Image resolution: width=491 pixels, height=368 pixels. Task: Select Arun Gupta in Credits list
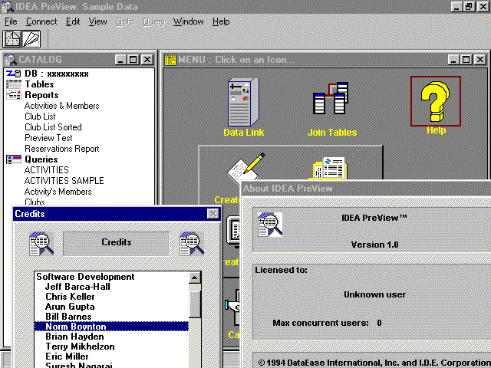(70, 307)
